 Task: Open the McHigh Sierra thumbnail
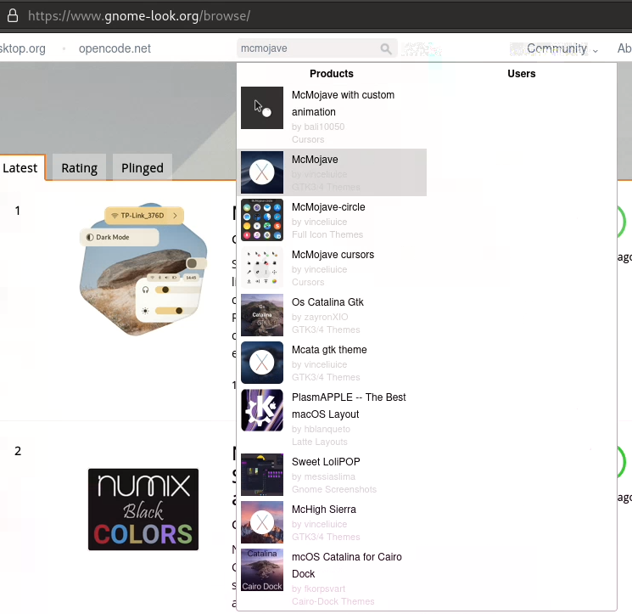(262, 522)
